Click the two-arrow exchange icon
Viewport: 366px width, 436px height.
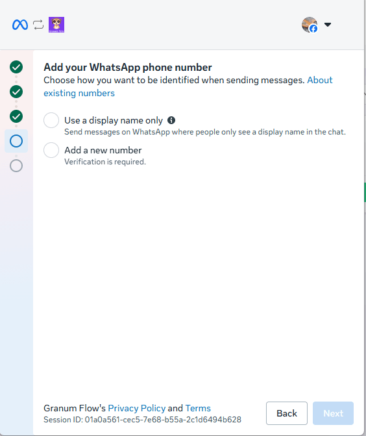38,25
